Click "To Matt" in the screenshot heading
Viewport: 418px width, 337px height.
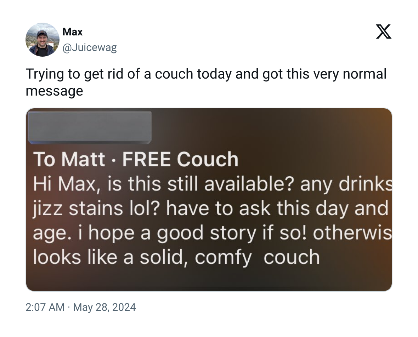[69, 159]
